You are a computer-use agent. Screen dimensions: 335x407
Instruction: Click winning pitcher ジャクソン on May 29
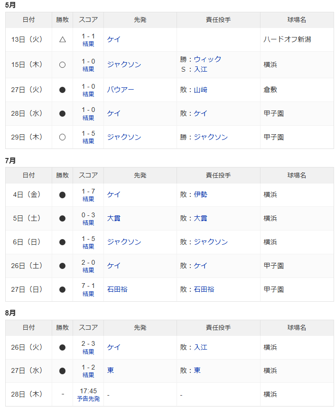point(211,137)
